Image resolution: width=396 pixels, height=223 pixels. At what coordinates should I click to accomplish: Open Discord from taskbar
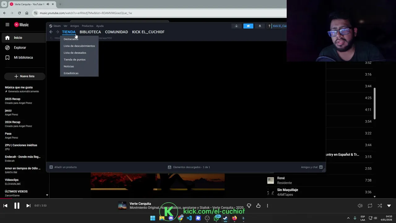point(171,218)
